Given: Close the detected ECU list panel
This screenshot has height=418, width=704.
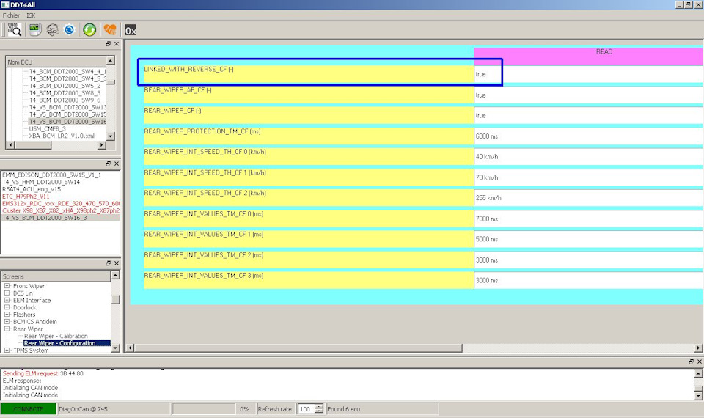Looking at the screenshot, I should coord(117,164).
